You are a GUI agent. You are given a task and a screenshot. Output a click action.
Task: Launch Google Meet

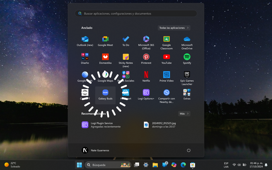(105, 41)
